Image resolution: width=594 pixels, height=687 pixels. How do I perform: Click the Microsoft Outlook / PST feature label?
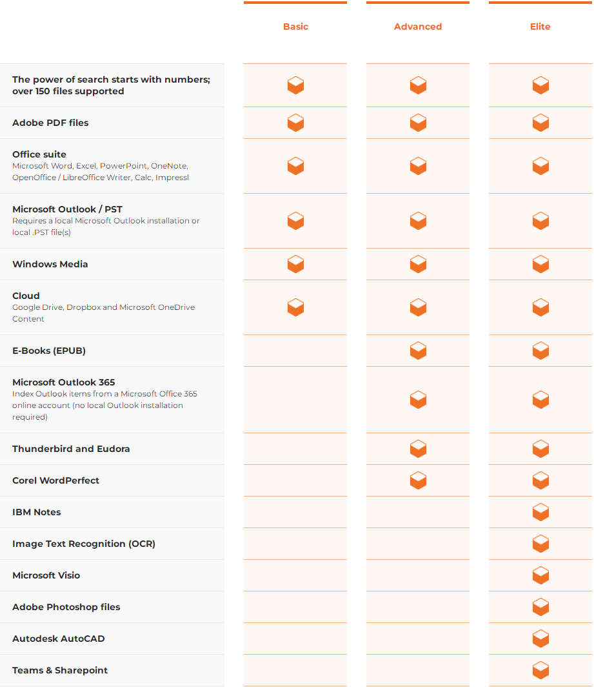67,209
